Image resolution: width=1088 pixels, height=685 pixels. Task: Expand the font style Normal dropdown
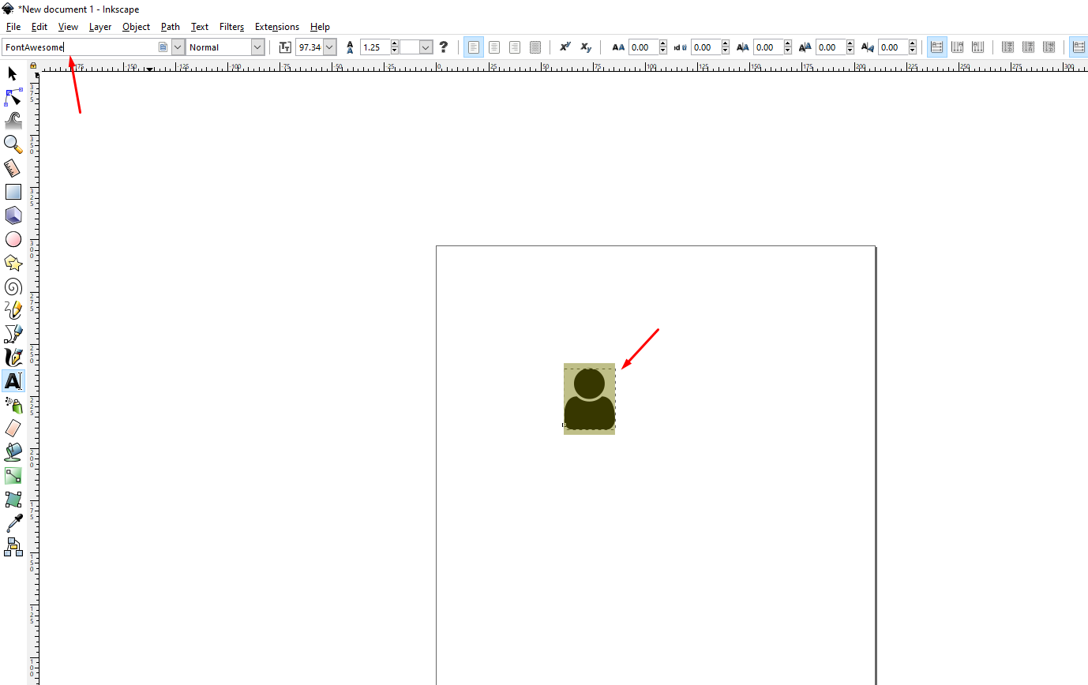click(257, 47)
